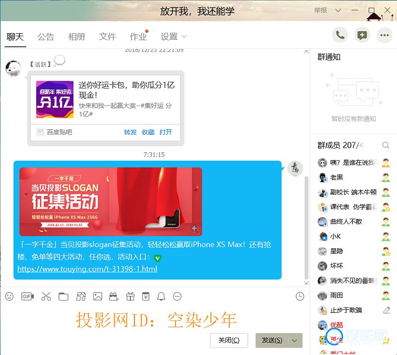The image size is (397, 355).
Task: Open the send options dropdown arrow
Action: [294, 341]
